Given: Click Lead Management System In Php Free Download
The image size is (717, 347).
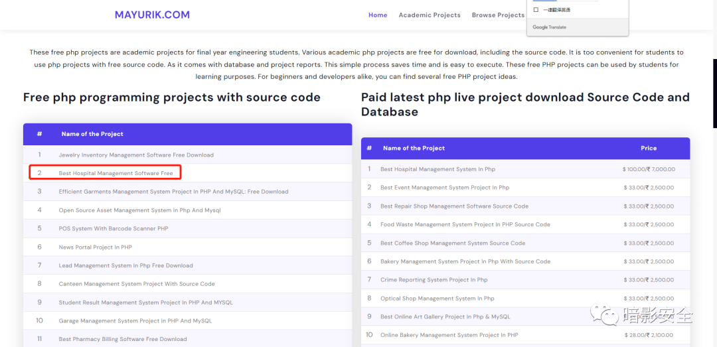Looking at the screenshot, I should point(125,265).
